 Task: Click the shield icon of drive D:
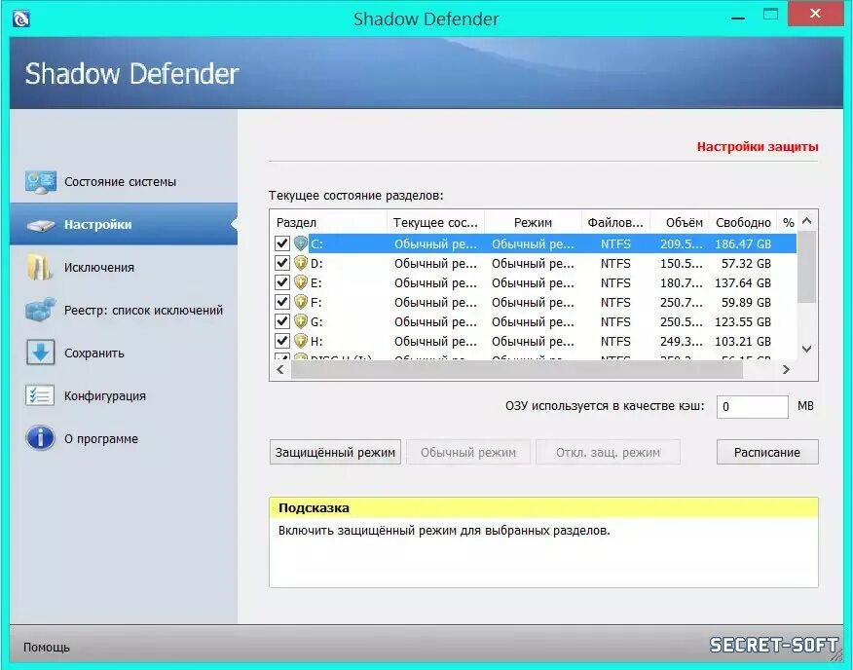click(300, 263)
